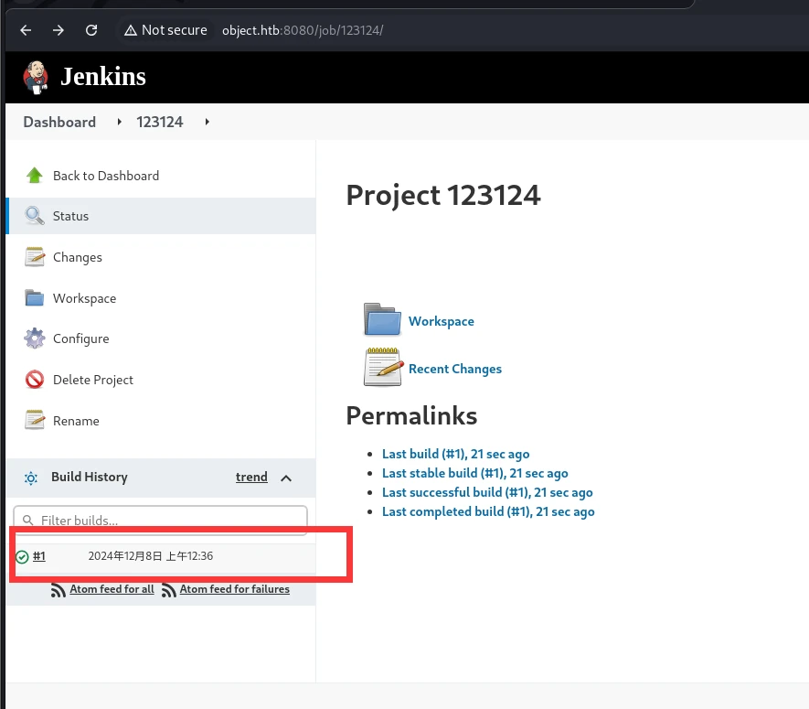Open the Configure sidebar item
809x709 pixels.
point(81,338)
